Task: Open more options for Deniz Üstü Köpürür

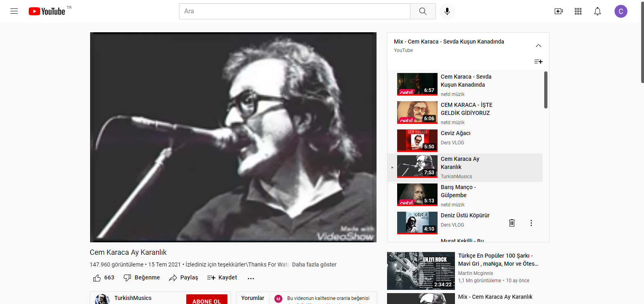Action: pos(531,223)
